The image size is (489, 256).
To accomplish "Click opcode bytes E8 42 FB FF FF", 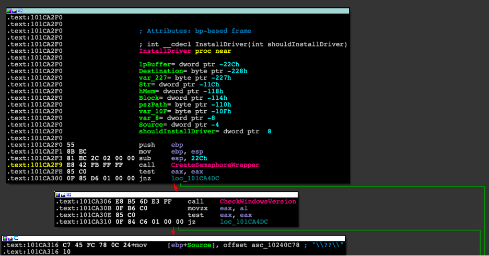I will click(95, 165).
